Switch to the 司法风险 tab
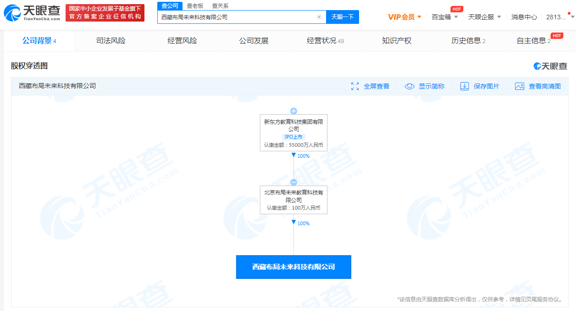 pyautogui.click(x=111, y=41)
